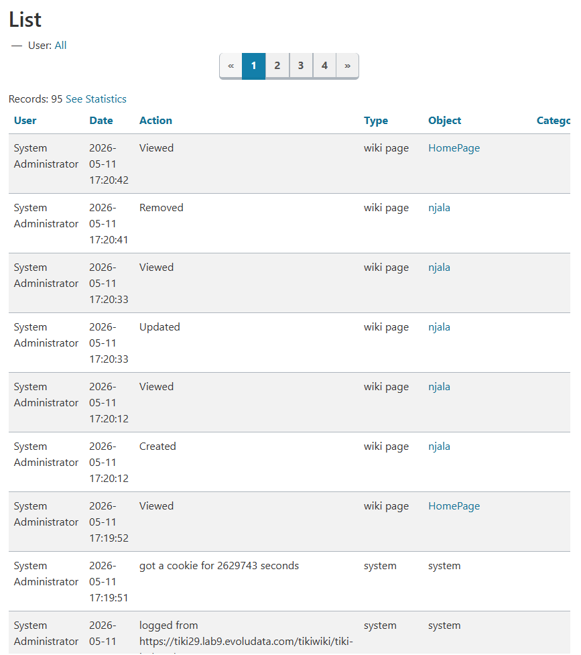581x655 pixels.
Task: Open page 2 of the log list
Action: [277, 66]
